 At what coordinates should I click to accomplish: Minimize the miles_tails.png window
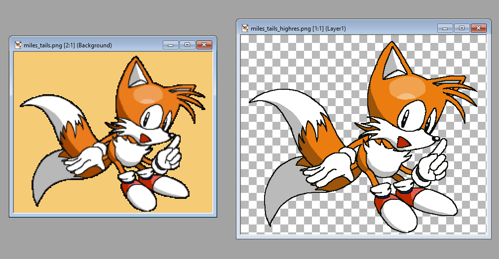[x=171, y=45]
